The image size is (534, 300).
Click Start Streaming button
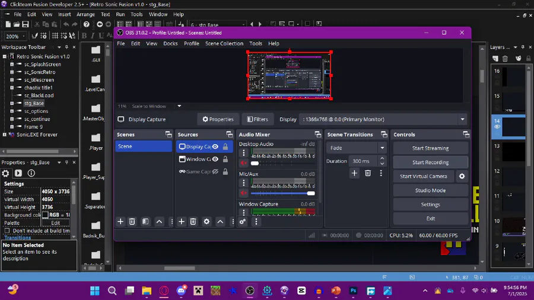coord(431,148)
